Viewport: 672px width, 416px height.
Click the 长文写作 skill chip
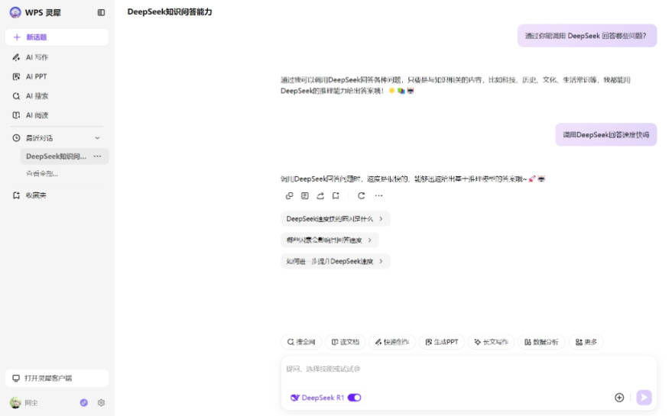[x=491, y=342]
